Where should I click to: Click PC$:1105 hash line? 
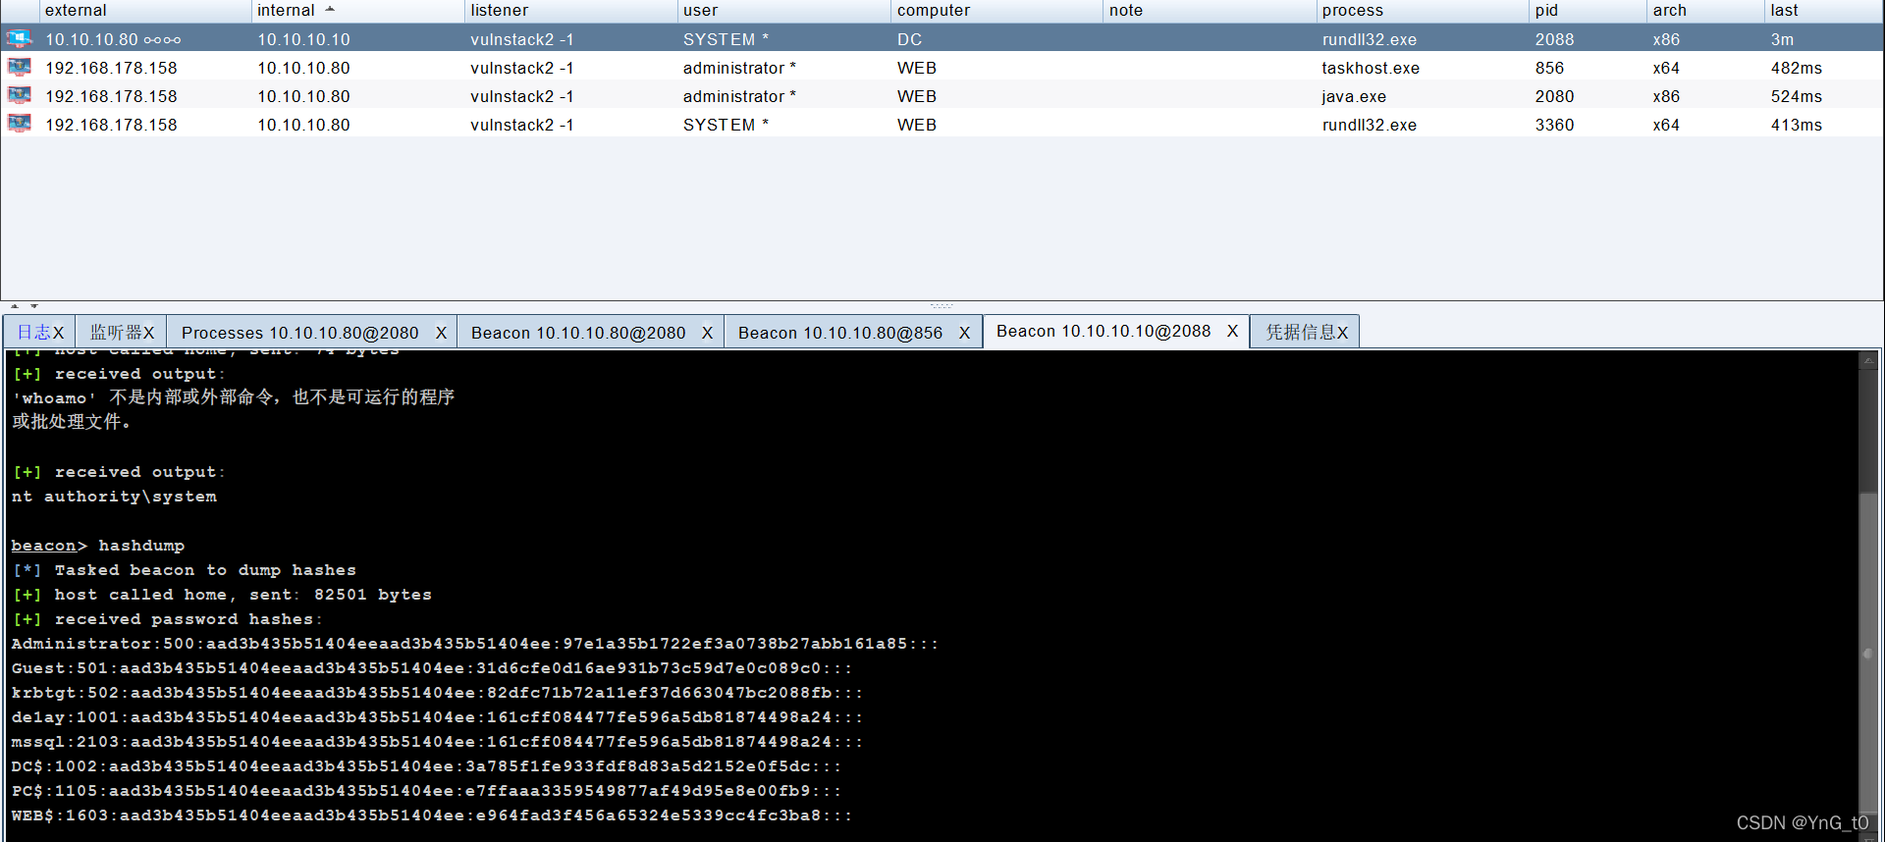point(427,791)
